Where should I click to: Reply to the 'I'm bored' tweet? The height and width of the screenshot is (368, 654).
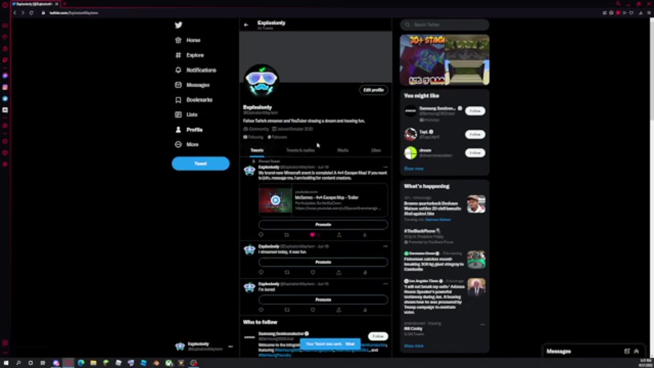pos(261,310)
